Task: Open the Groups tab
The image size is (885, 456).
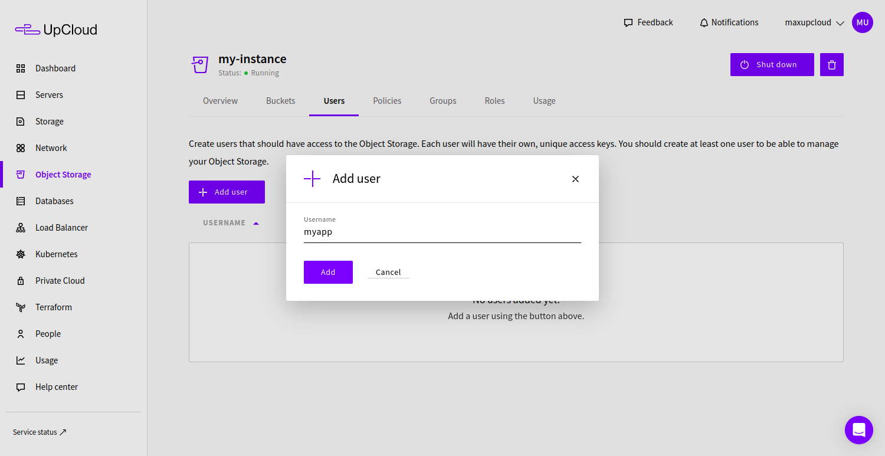Action: [x=443, y=101]
